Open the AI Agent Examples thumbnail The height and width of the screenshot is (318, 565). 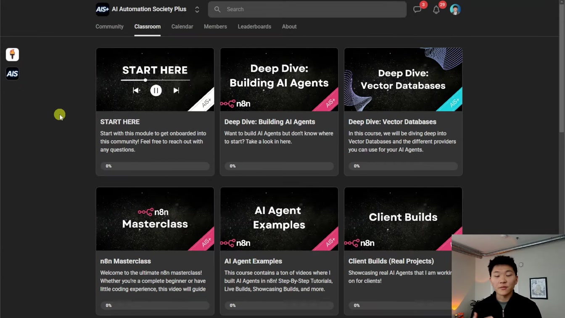279,219
